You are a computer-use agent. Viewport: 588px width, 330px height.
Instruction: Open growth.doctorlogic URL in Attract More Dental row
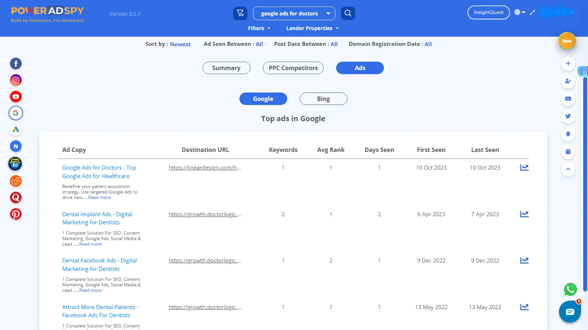(x=205, y=307)
